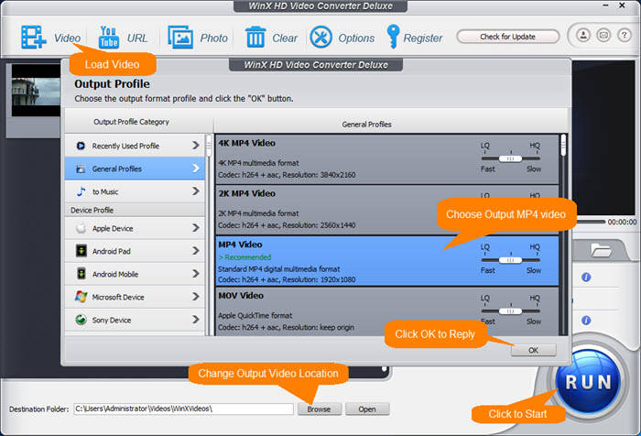This screenshot has height=436, width=641.
Task: Click the Register label in toolbar
Action: (423, 38)
